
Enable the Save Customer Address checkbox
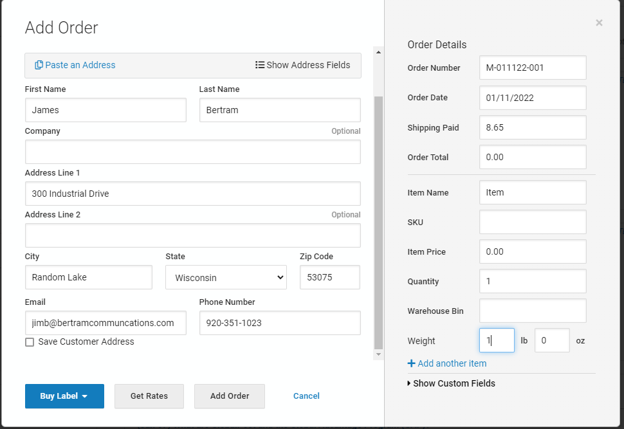30,342
